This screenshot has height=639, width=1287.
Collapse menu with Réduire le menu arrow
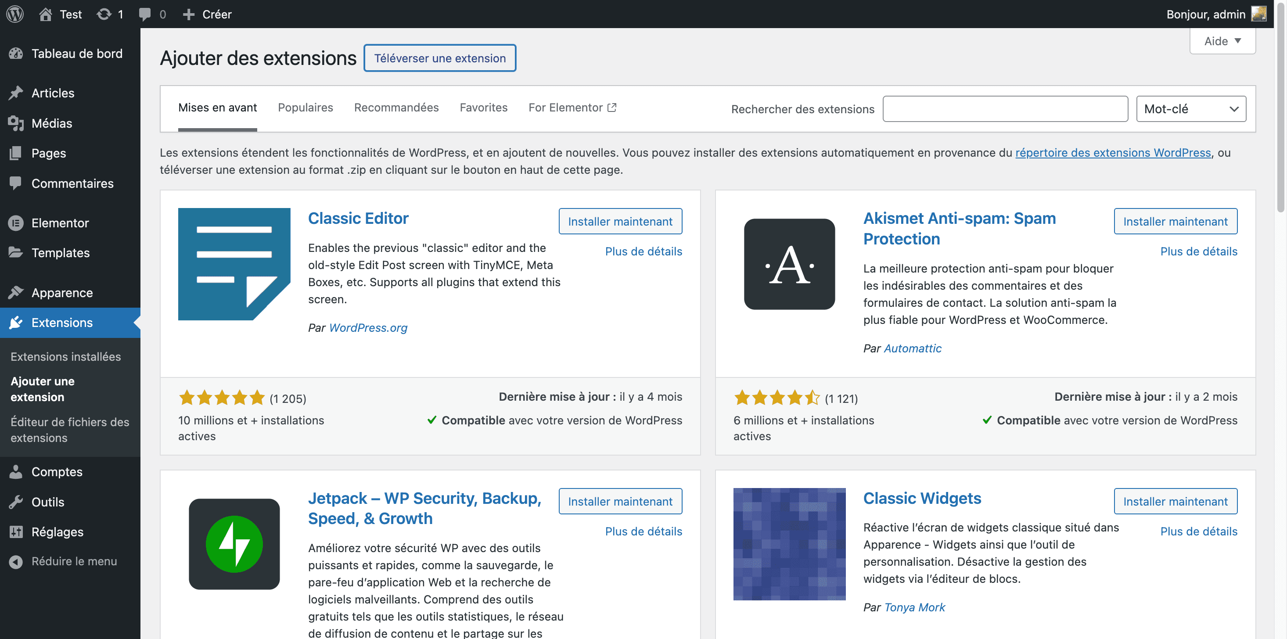tap(16, 562)
